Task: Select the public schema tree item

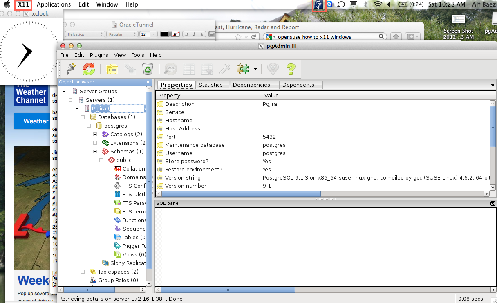Action: point(124,160)
